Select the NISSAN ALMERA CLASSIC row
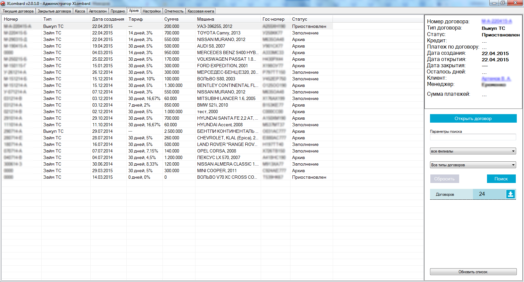Image resolution: width=524 pixels, height=282 pixels. [167, 164]
